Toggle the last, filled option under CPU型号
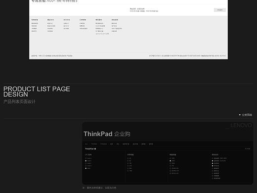Image resolution: width=257 pixels, height=193 pixels. (x=86, y=168)
